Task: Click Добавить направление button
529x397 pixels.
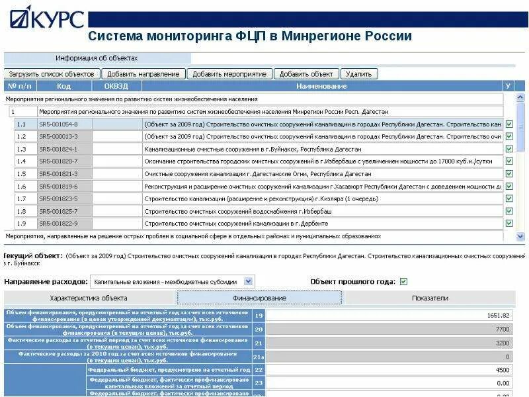Action: point(143,74)
